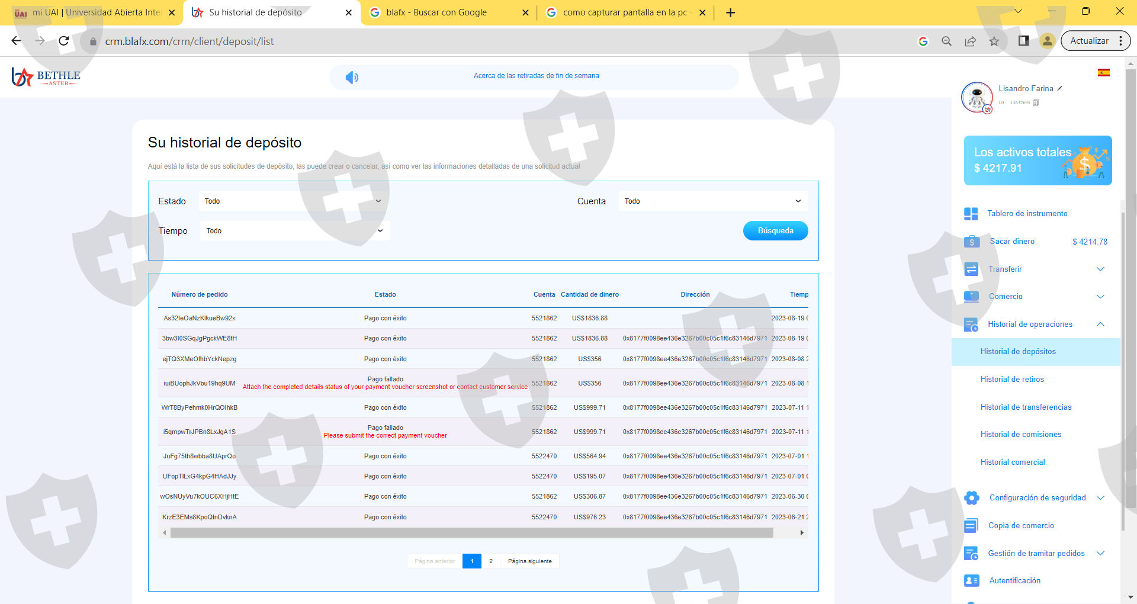Click the table horizontal scrollbar

[x=471, y=533]
